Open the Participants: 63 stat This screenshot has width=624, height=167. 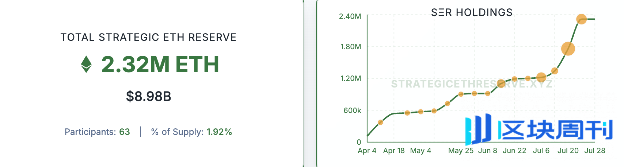(97, 132)
